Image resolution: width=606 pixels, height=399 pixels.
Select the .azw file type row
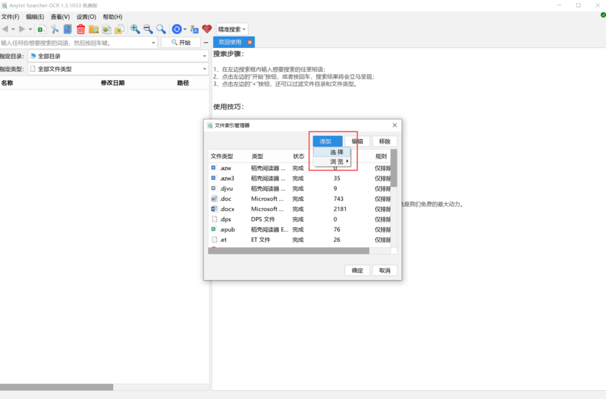(300, 168)
